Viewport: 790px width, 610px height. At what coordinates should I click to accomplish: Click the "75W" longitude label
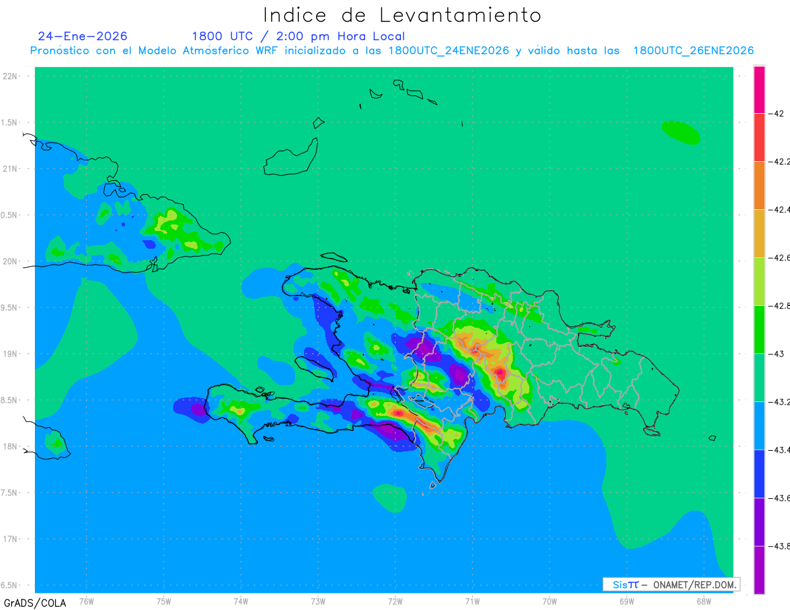[164, 601]
